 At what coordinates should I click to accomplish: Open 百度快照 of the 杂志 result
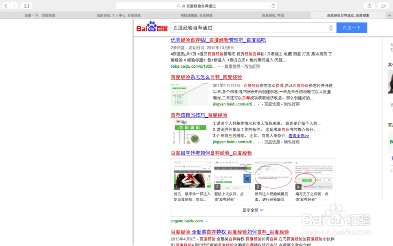[272, 104]
